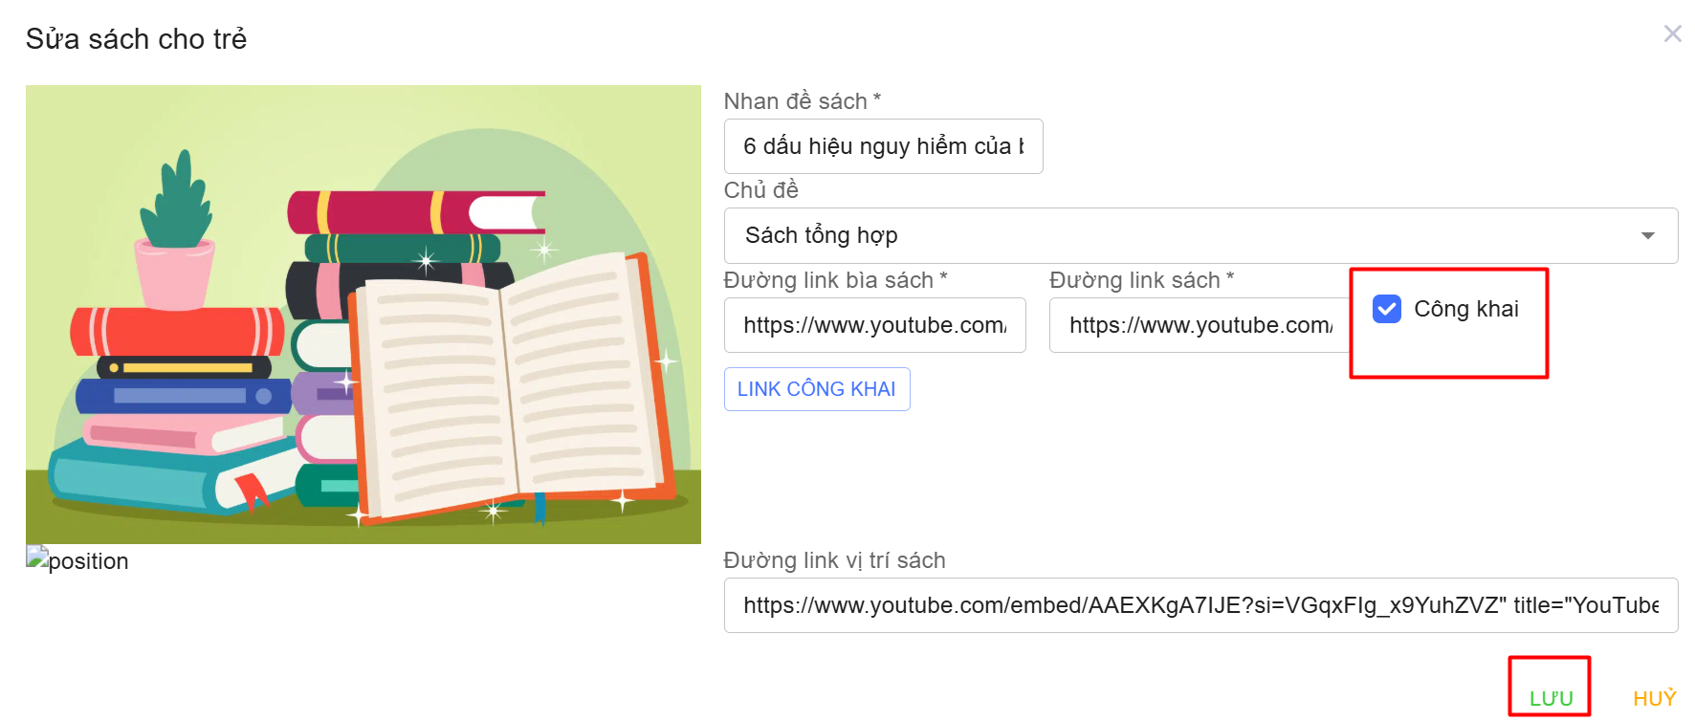1695x721 pixels.
Task: Click the book cover illustration
Action: 363,315
